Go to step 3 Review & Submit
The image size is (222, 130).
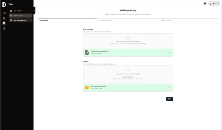pyautogui.click(x=188, y=20)
